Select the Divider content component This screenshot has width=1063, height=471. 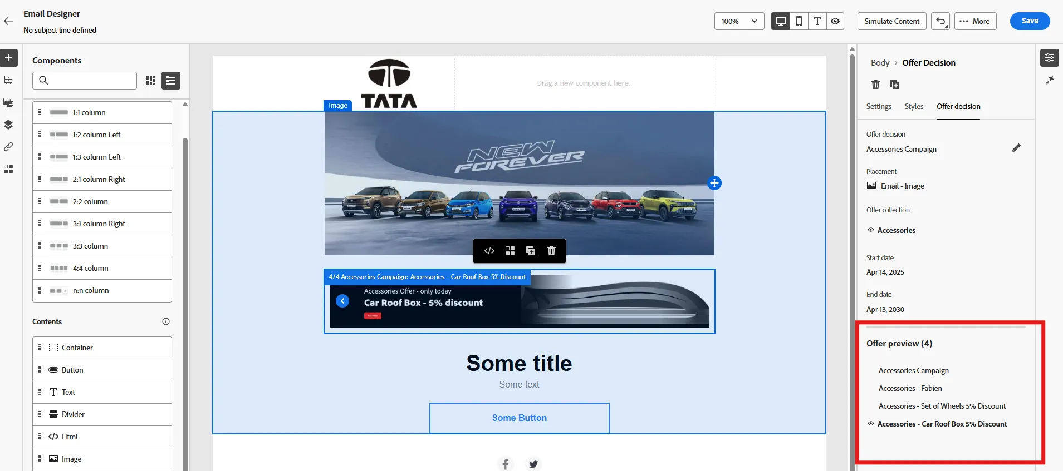coord(102,414)
